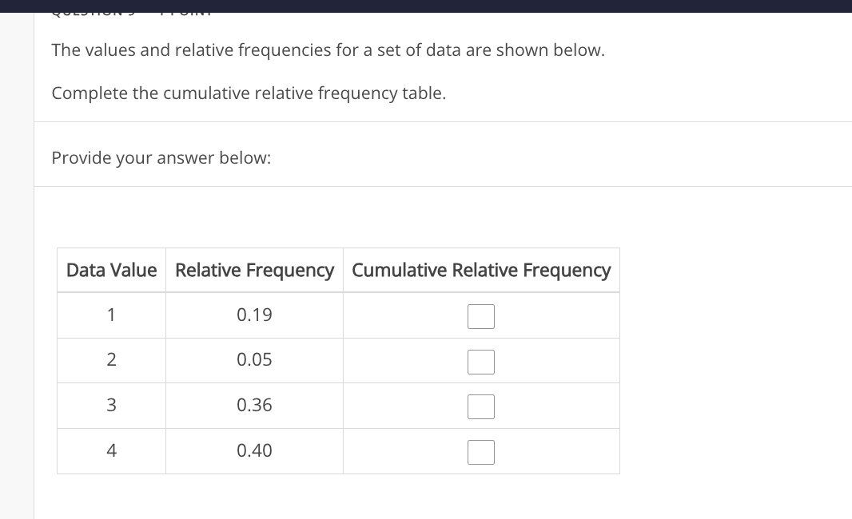This screenshot has width=852, height=519.
Task: Click the cumulative frequency input for value 1
Action: click(481, 316)
